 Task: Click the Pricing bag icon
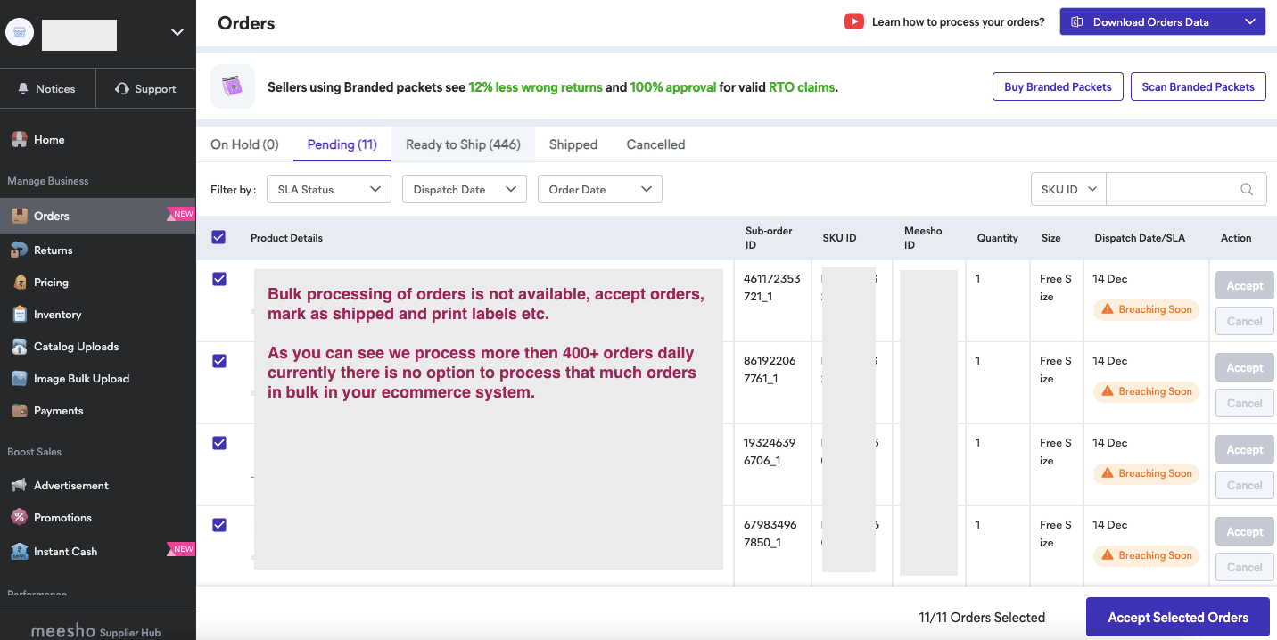point(19,283)
